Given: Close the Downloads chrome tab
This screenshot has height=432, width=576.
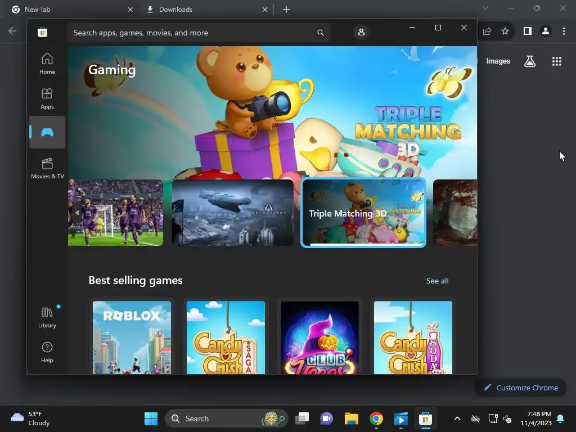Looking at the screenshot, I should pyautogui.click(x=265, y=10).
